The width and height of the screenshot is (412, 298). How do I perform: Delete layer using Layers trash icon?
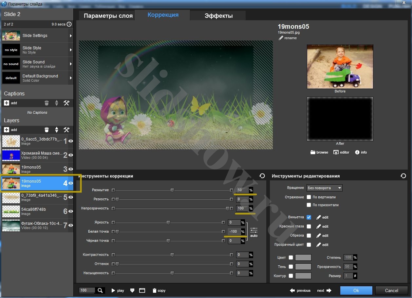point(47,130)
